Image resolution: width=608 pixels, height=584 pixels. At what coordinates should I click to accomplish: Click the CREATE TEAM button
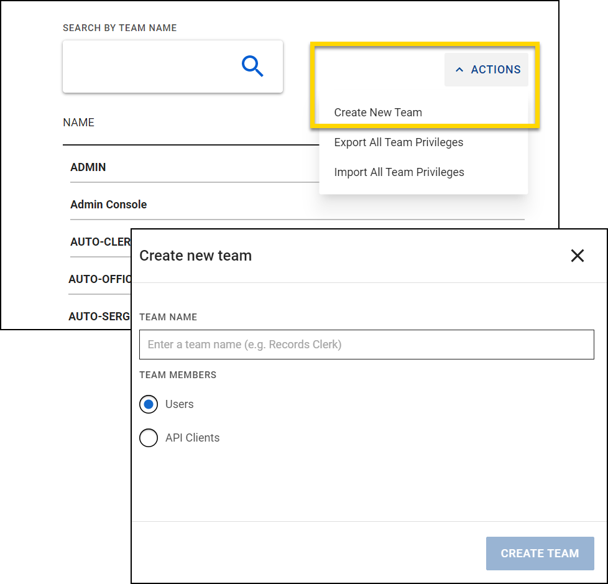coord(540,553)
